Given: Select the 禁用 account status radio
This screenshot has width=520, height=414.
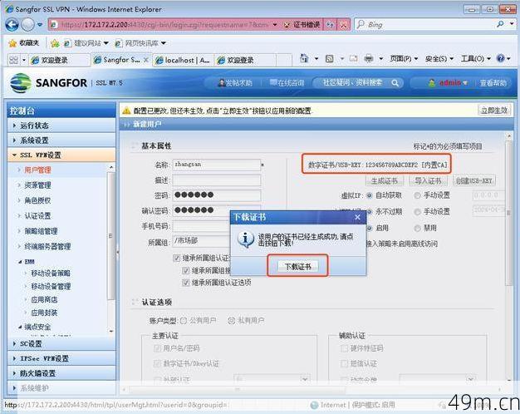Looking at the screenshot, I should [417, 228].
